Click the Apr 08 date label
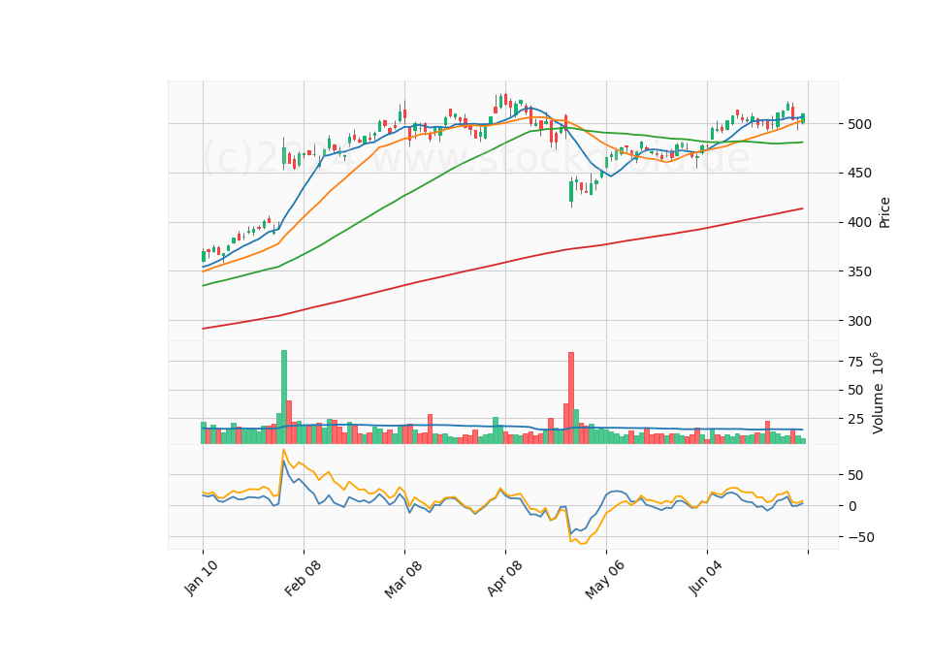This screenshot has height=669, width=931. click(x=504, y=578)
